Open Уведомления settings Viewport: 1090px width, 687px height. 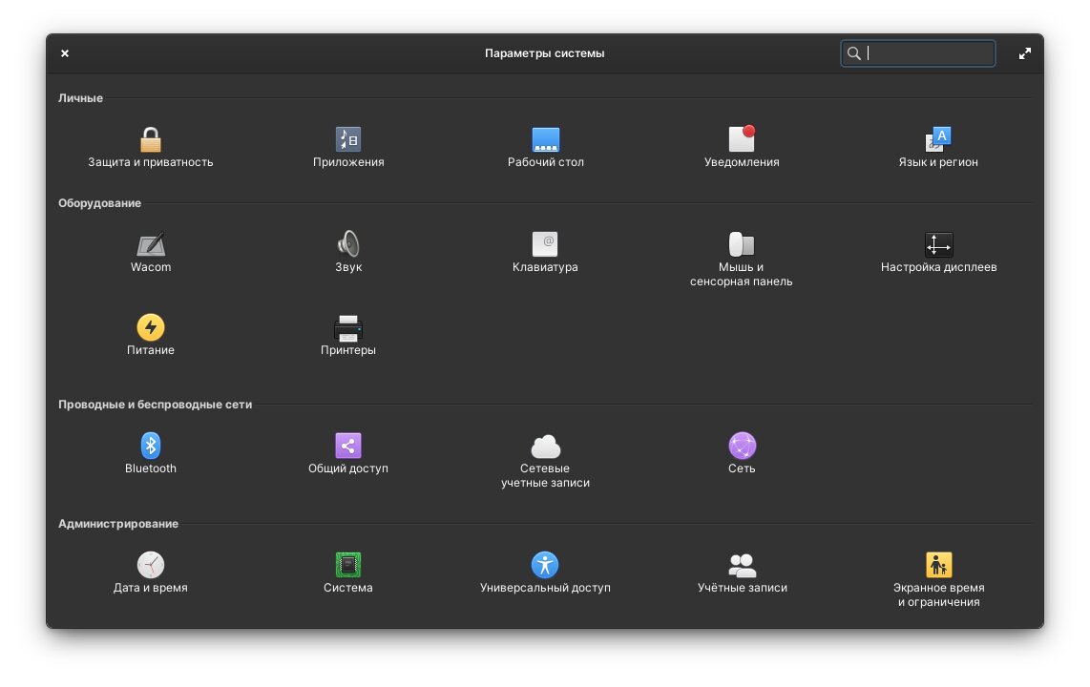[x=742, y=140]
